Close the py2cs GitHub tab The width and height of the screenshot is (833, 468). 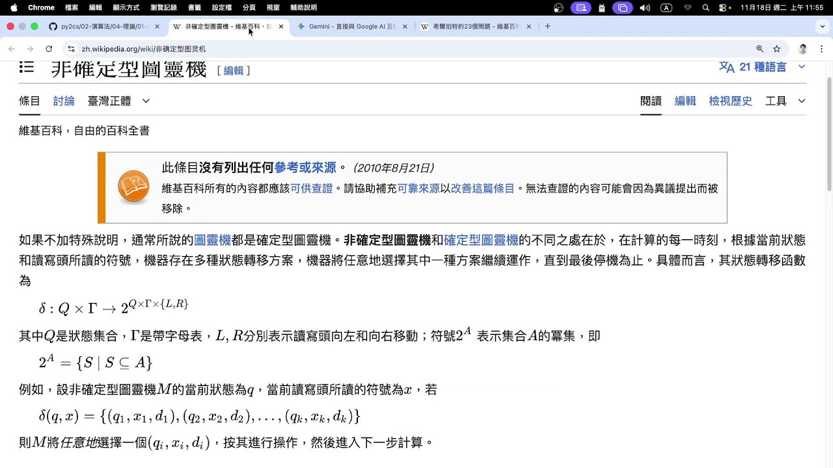[157, 27]
